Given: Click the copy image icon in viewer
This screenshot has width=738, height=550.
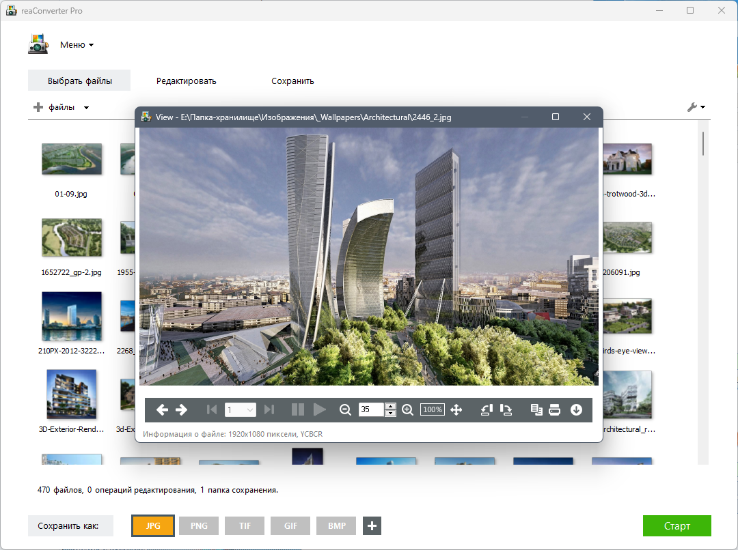Looking at the screenshot, I should tap(536, 410).
